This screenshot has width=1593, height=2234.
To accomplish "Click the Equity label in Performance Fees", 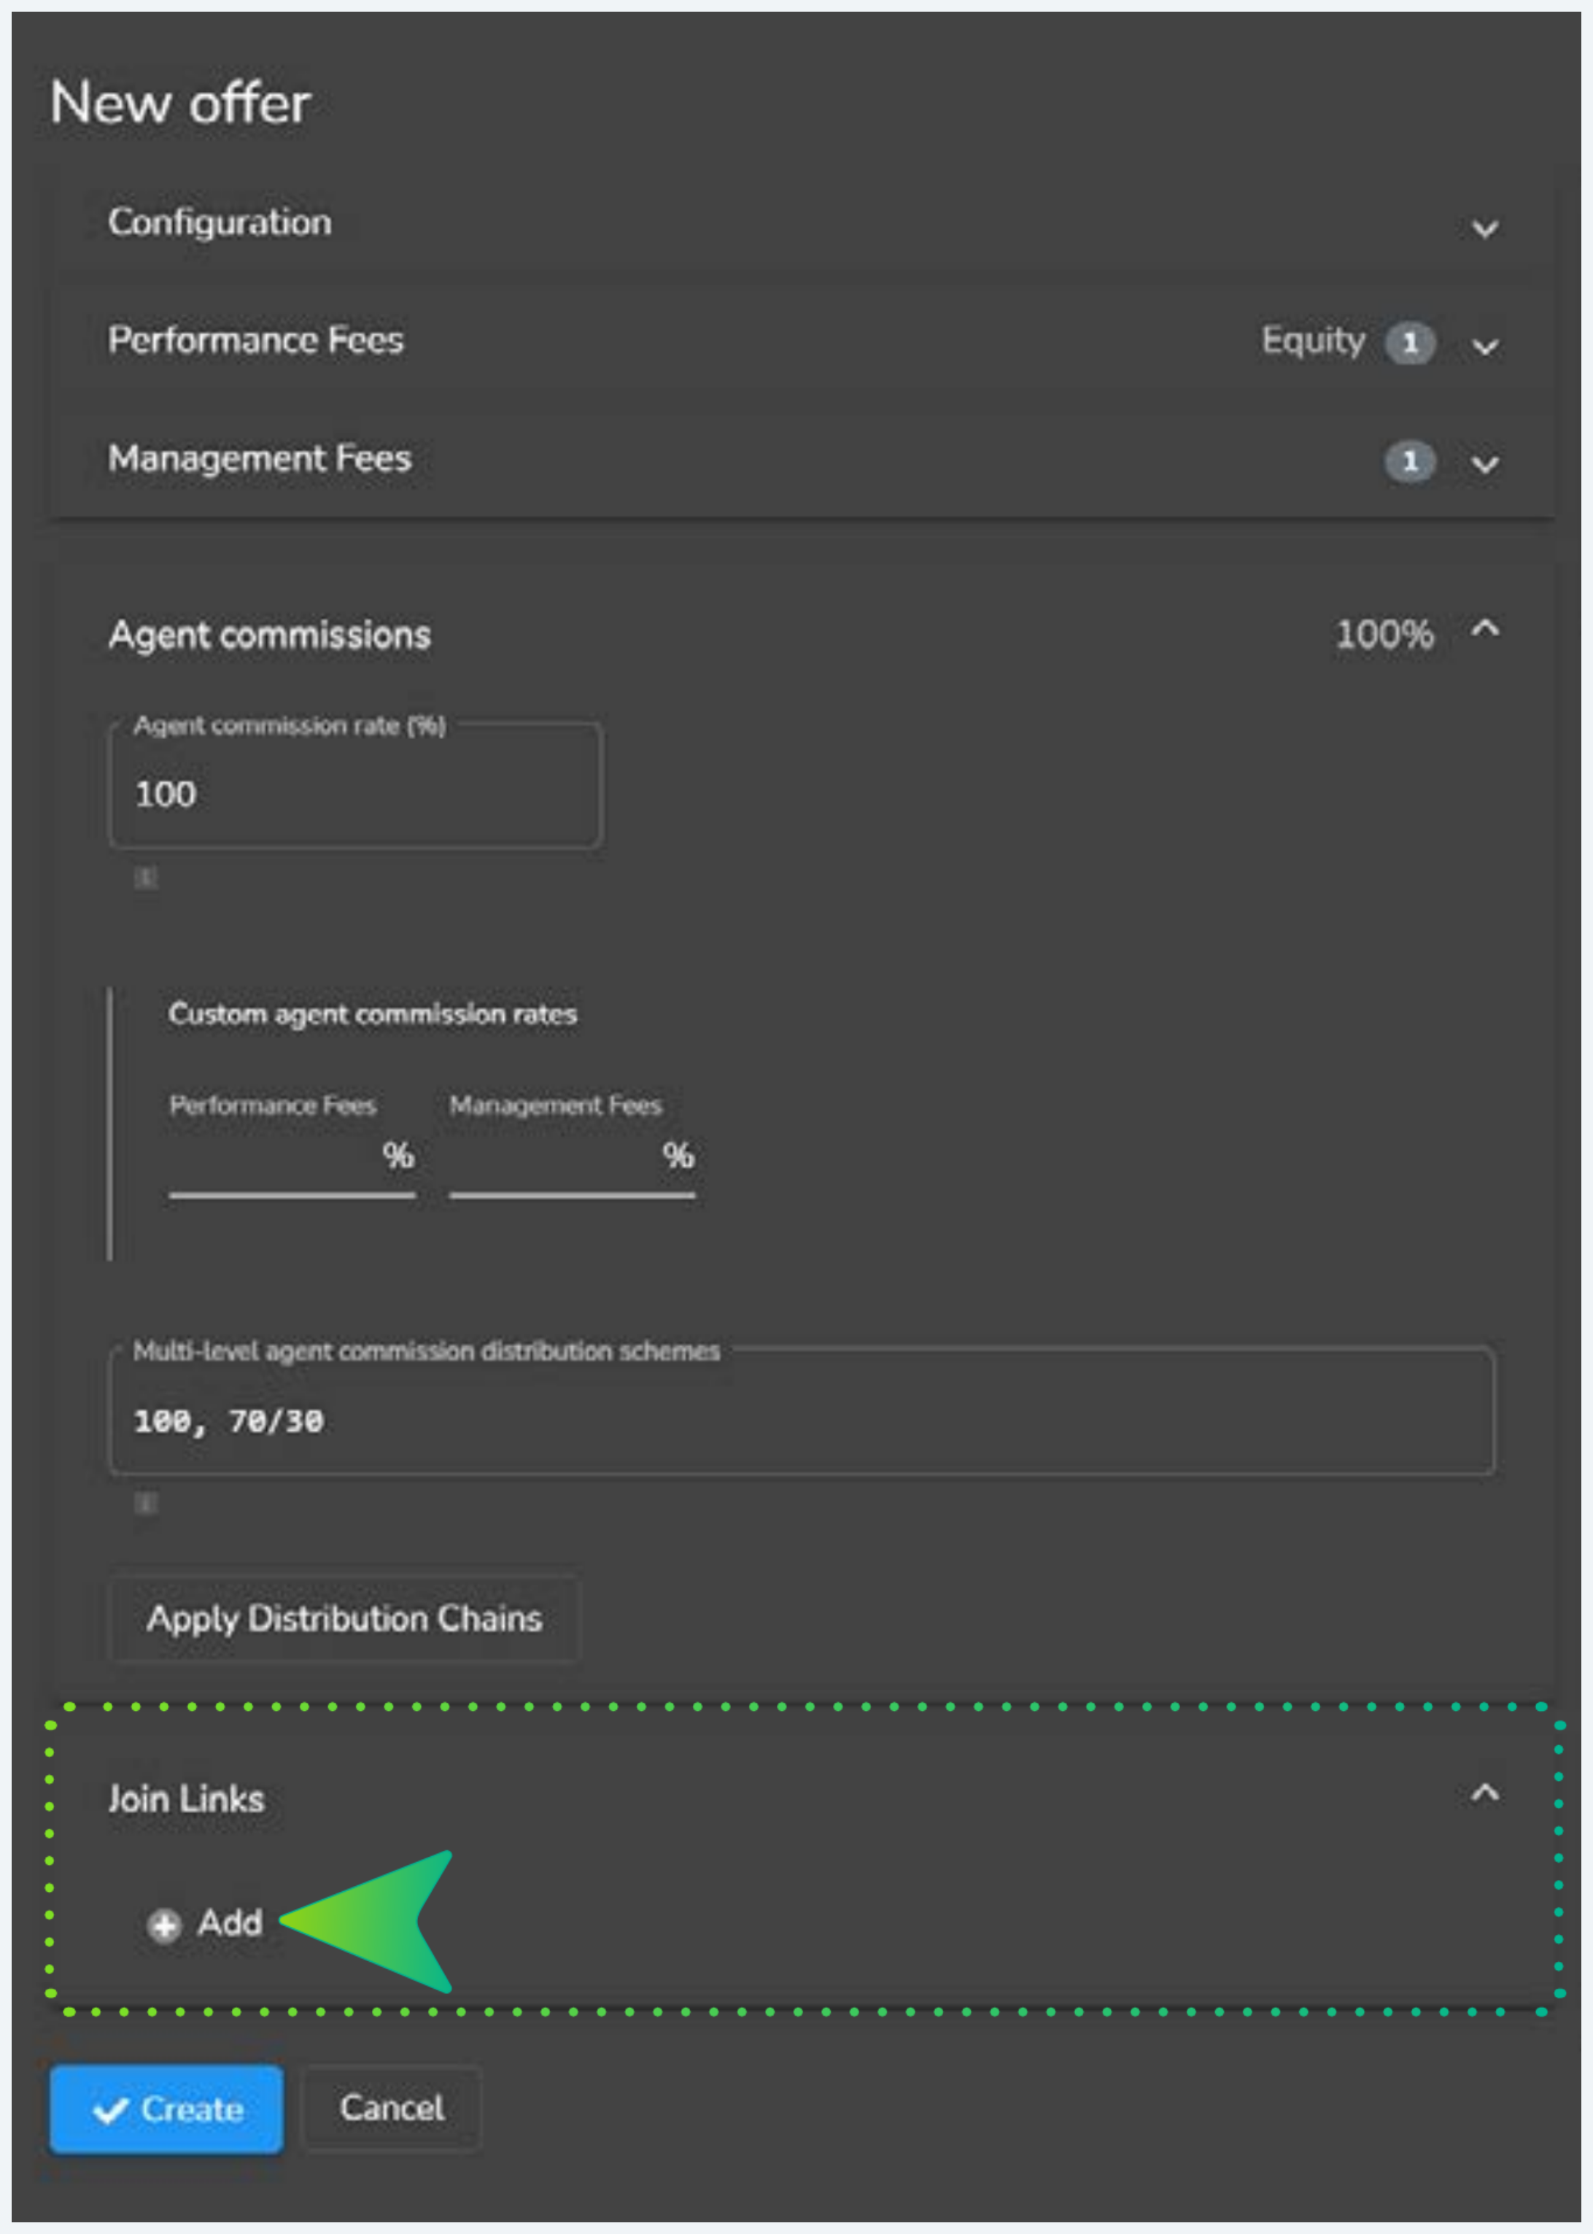I will (x=1312, y=341).
